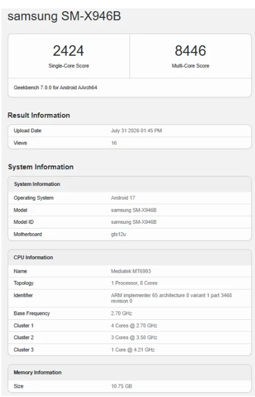Click the Model row label
The width and height of the screenshot is (255, 397).
click(20, 210)
